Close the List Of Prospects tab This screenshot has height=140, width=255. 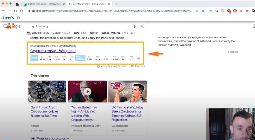coord(64,4)
